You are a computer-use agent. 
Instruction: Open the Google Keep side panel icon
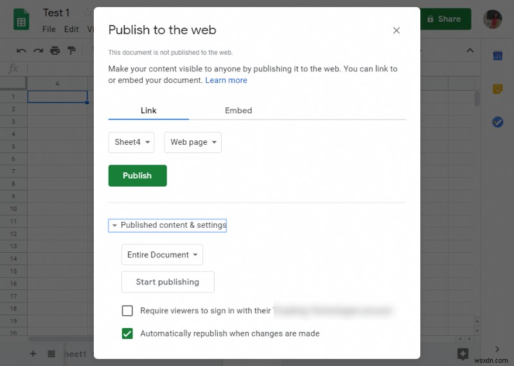(497, 89)
